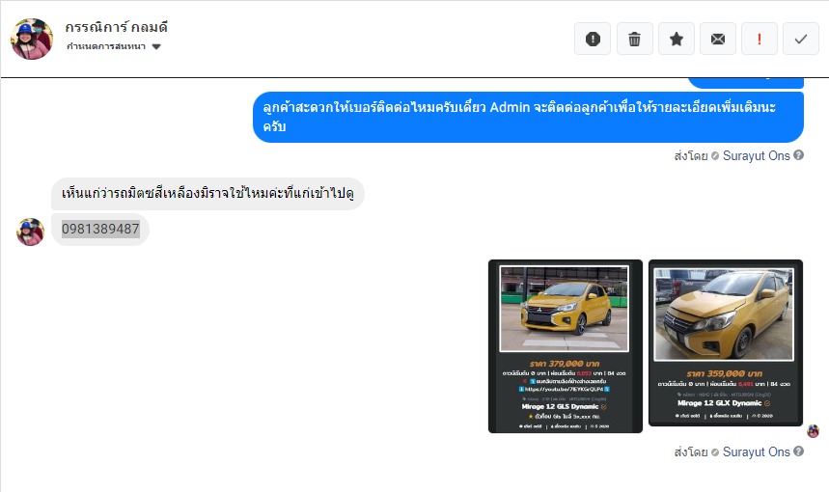
Task: Open the Mirage 1.2 GLX Dynamic car image
Action: 726,342
